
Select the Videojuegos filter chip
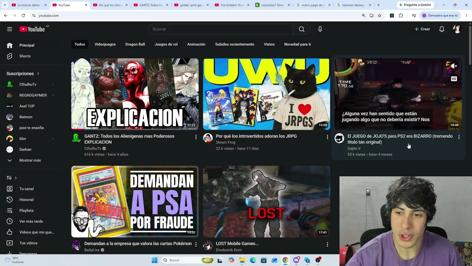click(x=105, y=44)
